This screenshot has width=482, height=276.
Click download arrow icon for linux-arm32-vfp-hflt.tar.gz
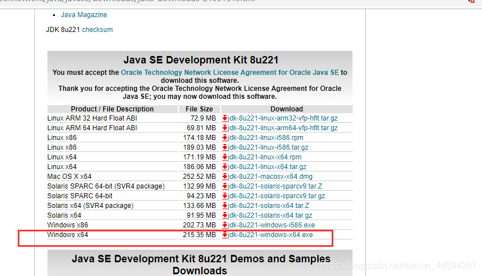pos(225,118)
